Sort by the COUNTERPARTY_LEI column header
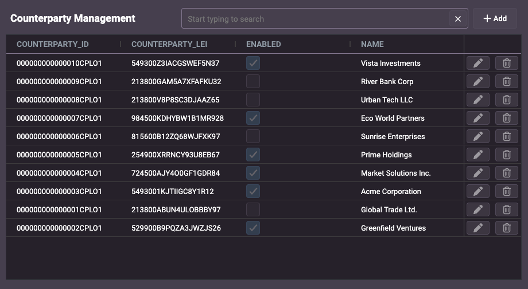This screenshot has width=528, height=289. point(169,44)
